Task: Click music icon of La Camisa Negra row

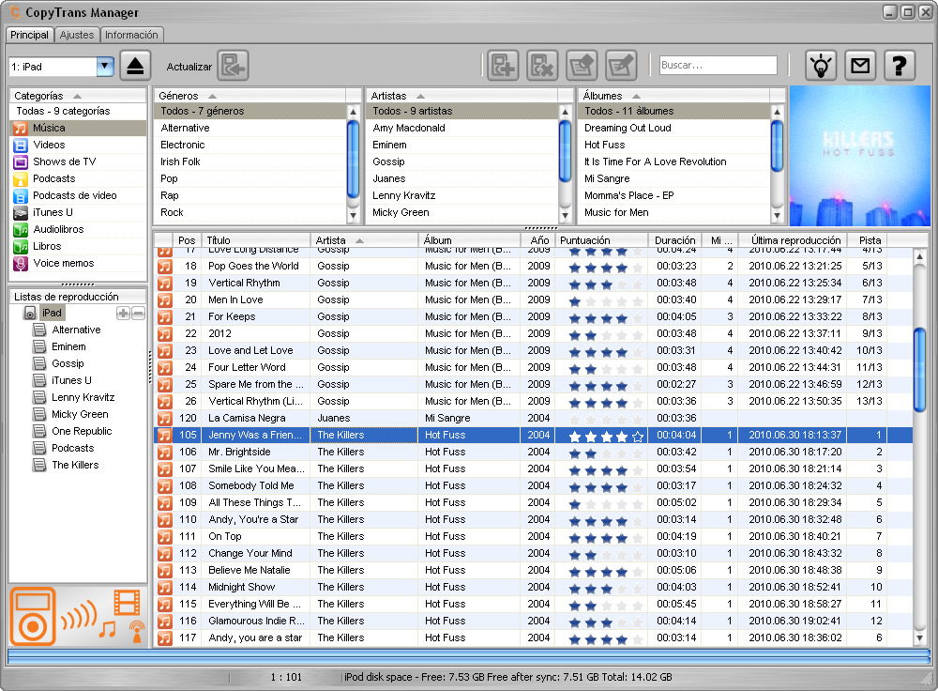Action: (x=164, y=418)
